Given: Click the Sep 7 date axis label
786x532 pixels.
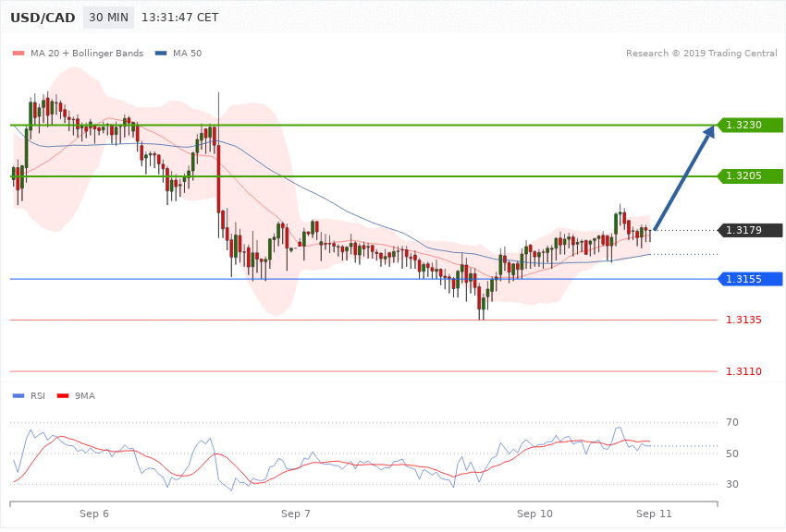Looking at the screenshot, I should [296, 514].
